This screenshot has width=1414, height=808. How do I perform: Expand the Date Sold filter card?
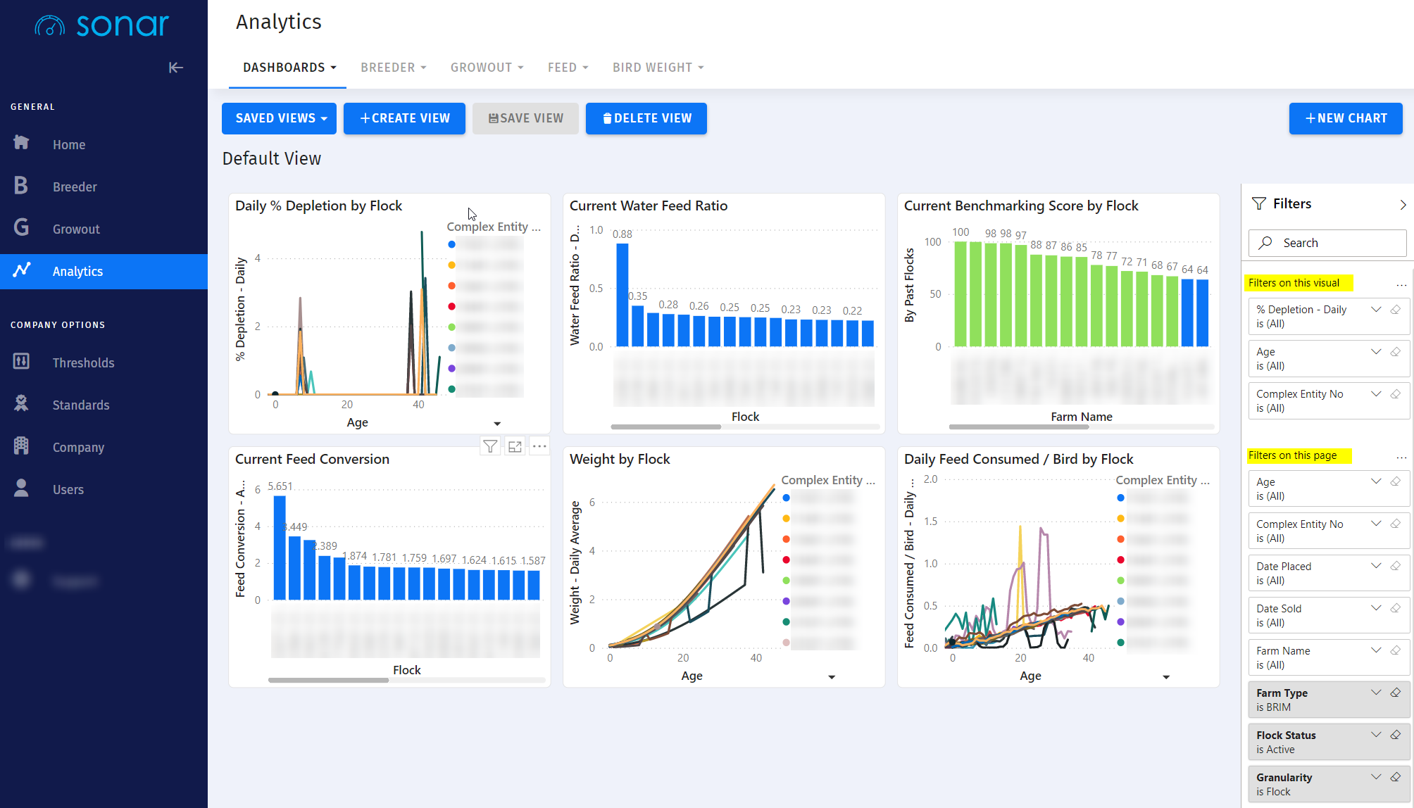click(x=1376, y=608)
